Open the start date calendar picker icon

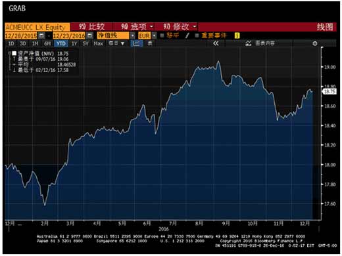[x=41, y=35]
